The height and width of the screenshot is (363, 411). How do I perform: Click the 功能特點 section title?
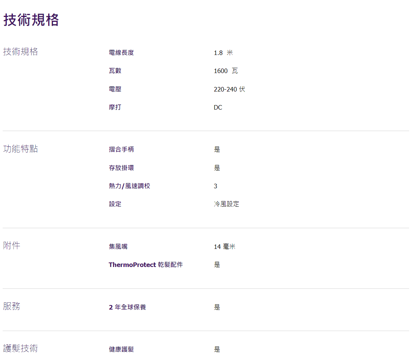coord(20,149)
